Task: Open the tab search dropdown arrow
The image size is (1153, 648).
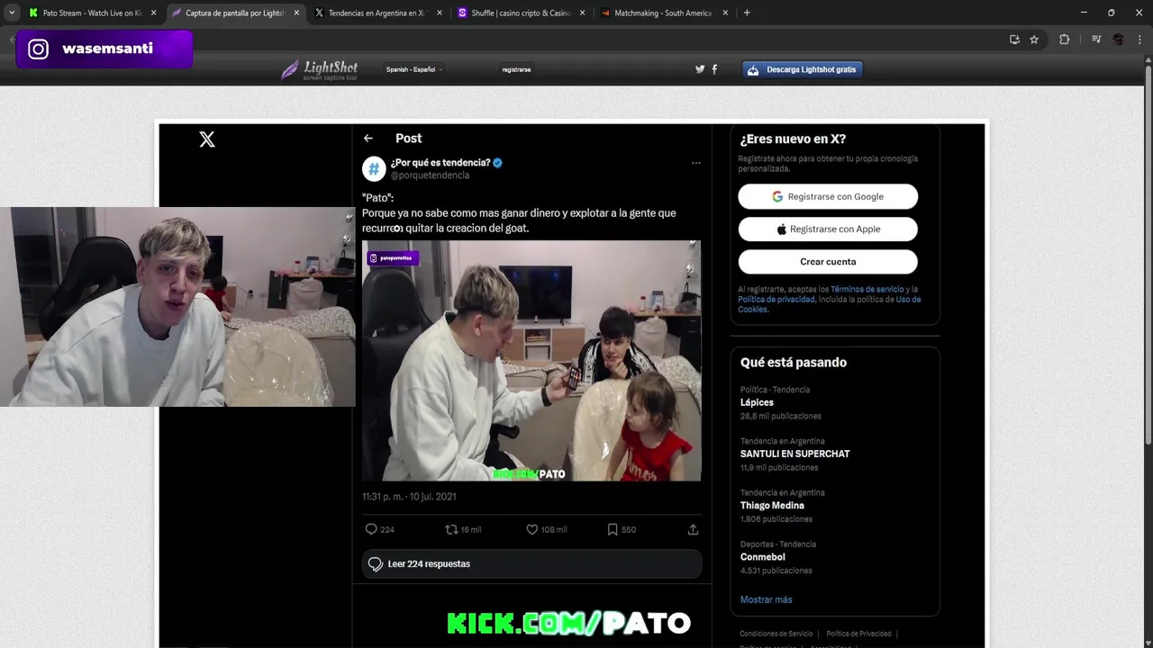Action: [12, 13]
